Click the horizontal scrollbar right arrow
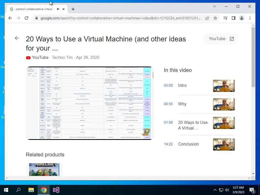 [x=249, y=178]
